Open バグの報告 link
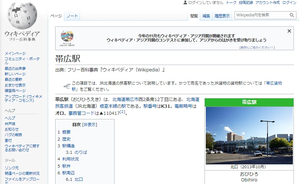Viewport: 299px width, 184px height. pos(13,135)
